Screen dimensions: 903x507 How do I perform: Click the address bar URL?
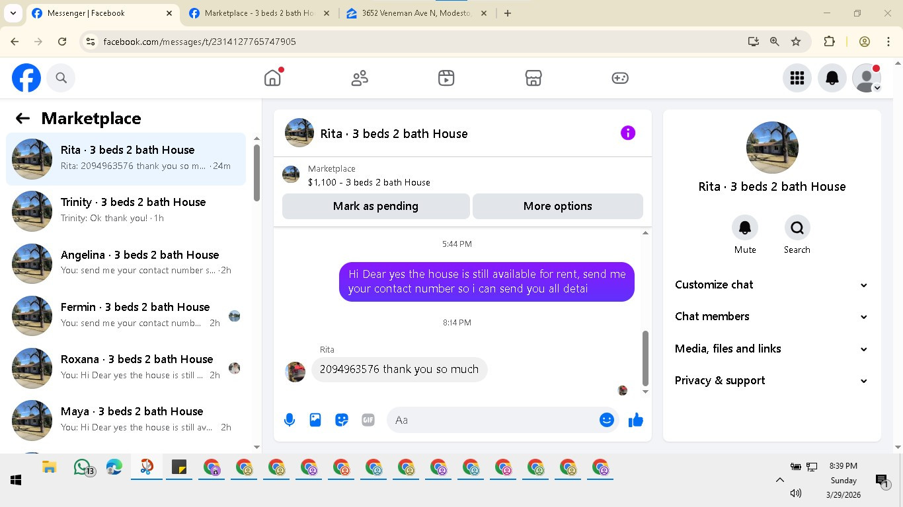click(200, 42)
